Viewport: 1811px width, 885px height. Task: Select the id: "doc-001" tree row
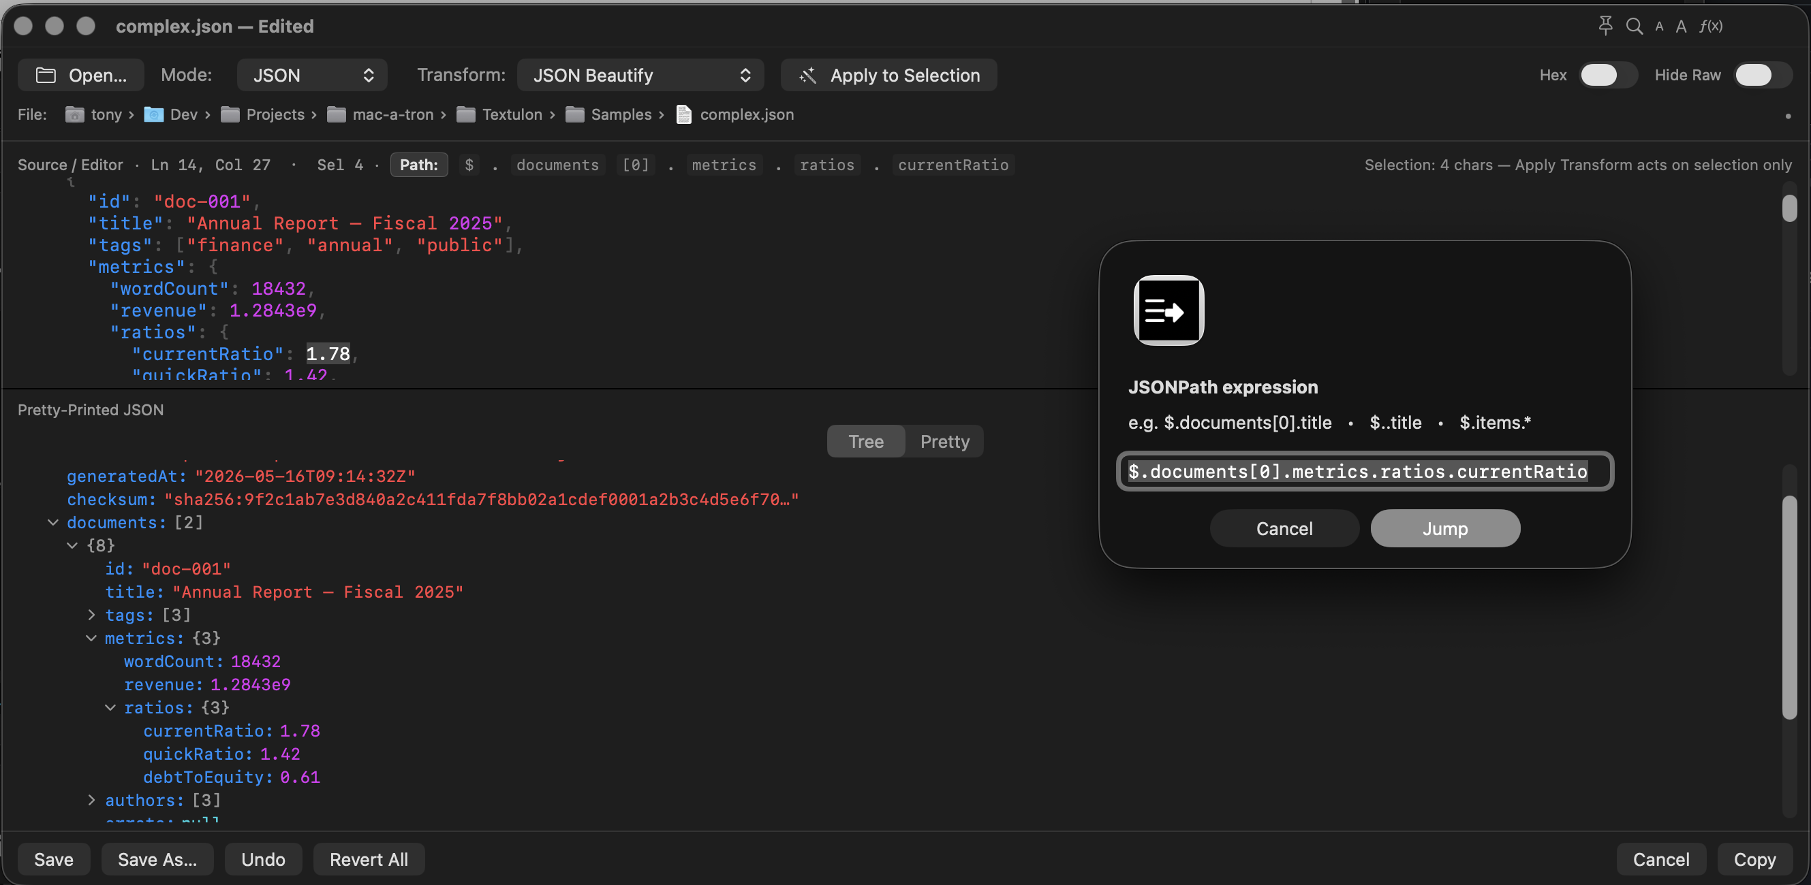[168, 568]
